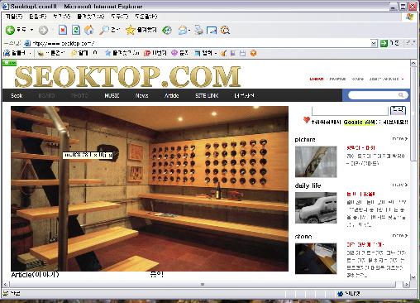The height and width of the screenshot is (303, 420).
Task: Click the green Go button beside address bar
Action: click(x=384, y=43)
